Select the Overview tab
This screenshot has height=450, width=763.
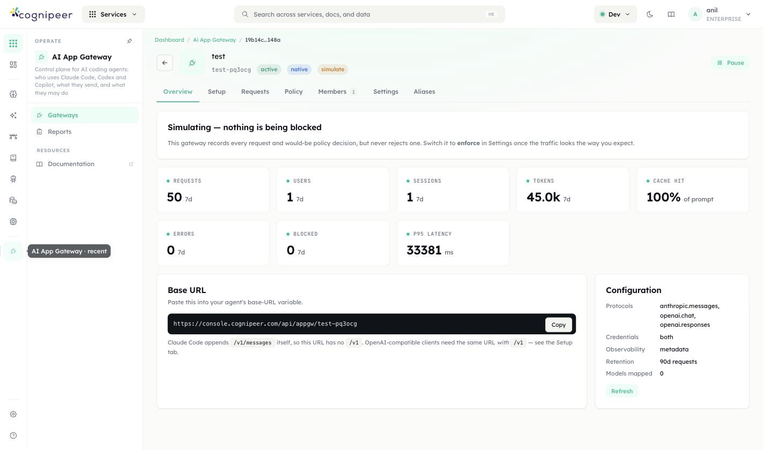click(x=177, y=92)
